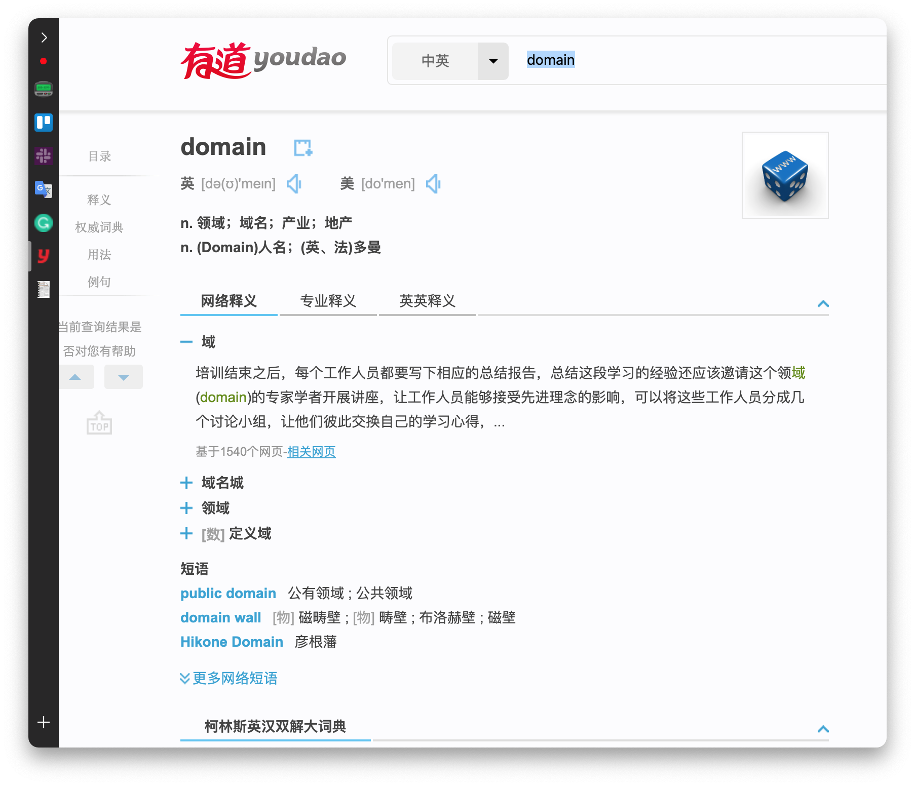Vote the query result helpful
The height and width of the screenshot is (786, 915).
[x=75, y=377]
